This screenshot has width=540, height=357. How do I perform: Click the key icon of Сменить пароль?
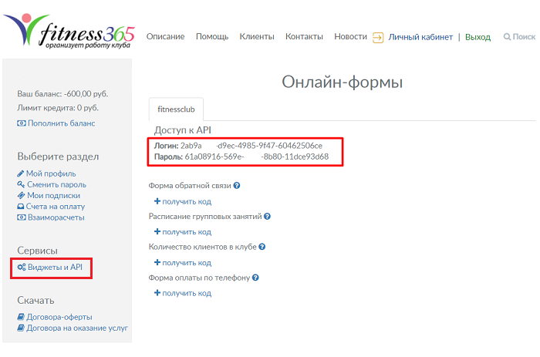click(x=21, y=184)
